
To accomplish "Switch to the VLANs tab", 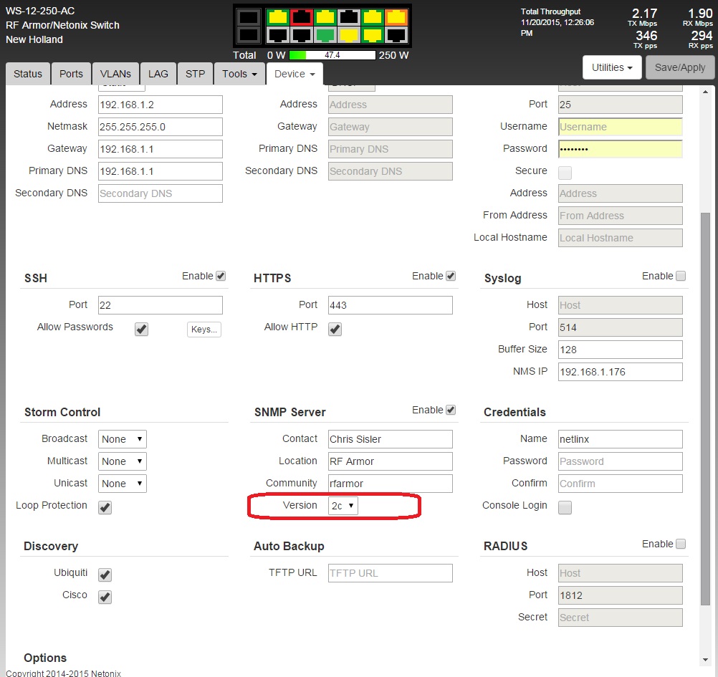I will coord(115,74).
